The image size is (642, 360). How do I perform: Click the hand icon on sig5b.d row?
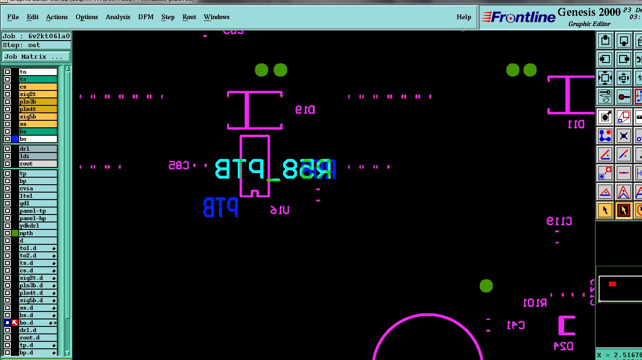pyautogui.click(x=54, y=300)
